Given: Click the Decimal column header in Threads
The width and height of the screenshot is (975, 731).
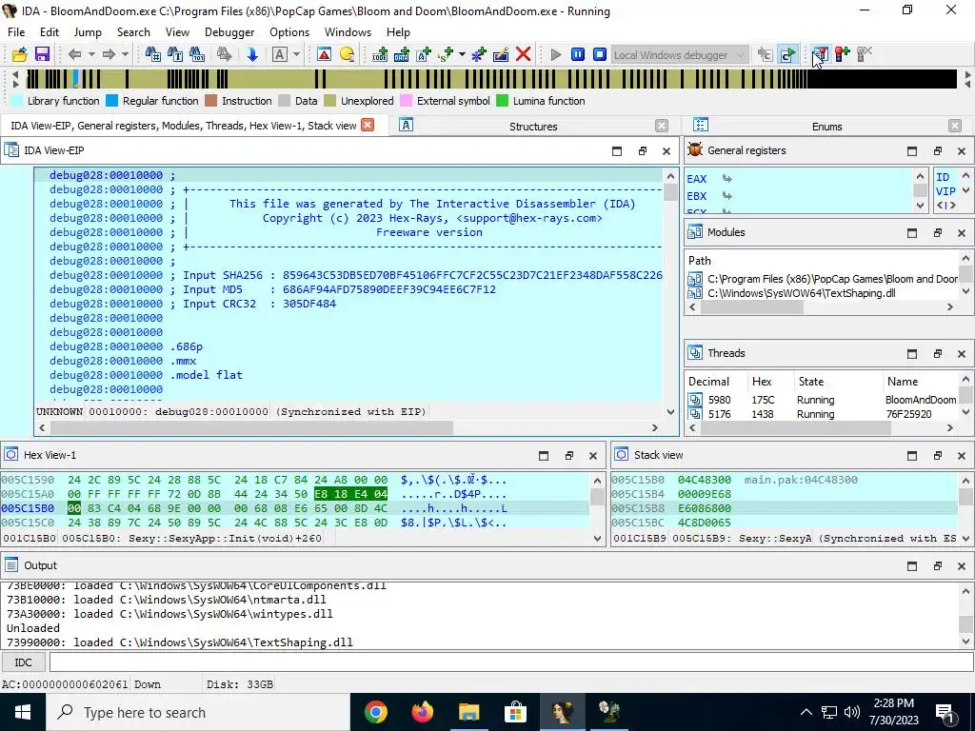Looking at the screenshot, I should [x=708, y=382].
